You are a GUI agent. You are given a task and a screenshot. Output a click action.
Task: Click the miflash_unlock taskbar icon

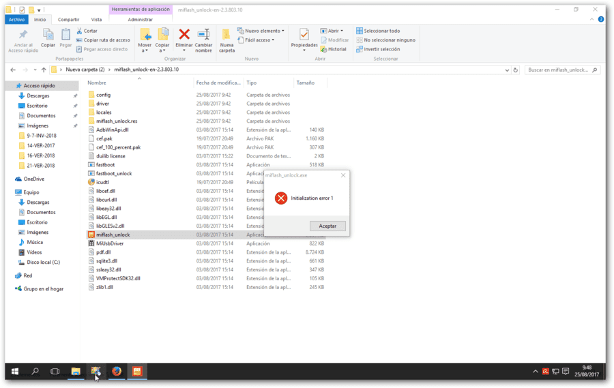coord(136,372)
